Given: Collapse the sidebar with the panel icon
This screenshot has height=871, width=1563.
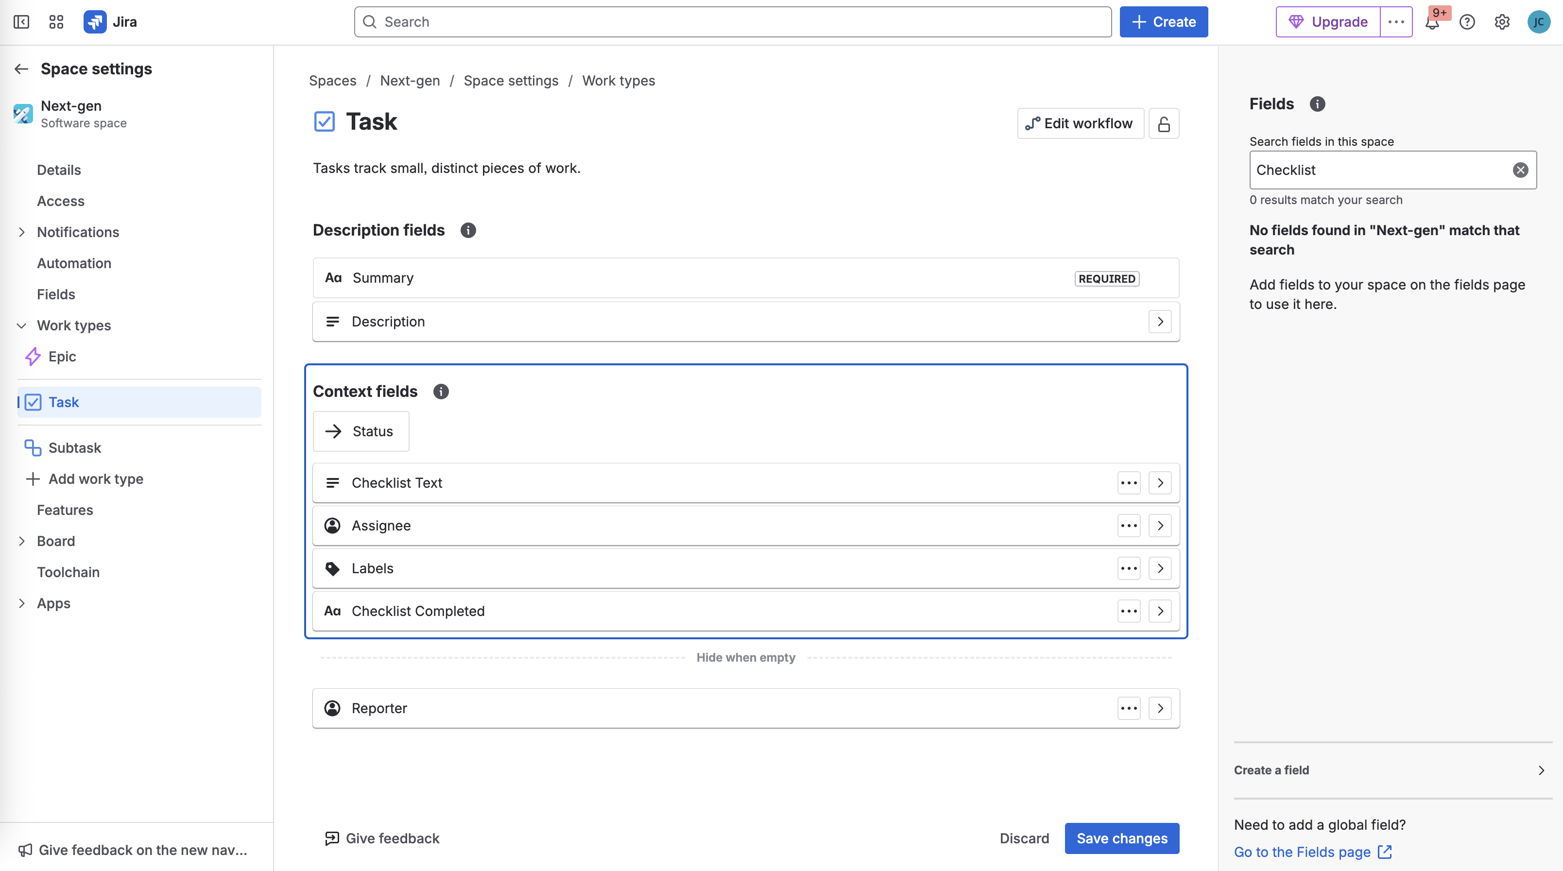Looking at the screenshot, I should [21, 22].
